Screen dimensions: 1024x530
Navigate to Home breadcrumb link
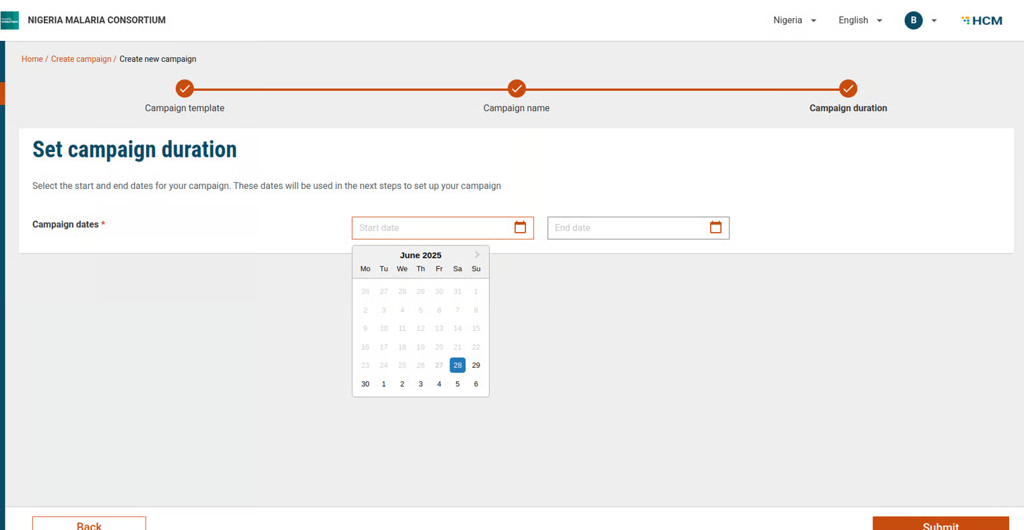(x=32, y=59)
